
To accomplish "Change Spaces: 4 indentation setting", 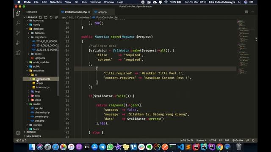I will coord(202,140).
